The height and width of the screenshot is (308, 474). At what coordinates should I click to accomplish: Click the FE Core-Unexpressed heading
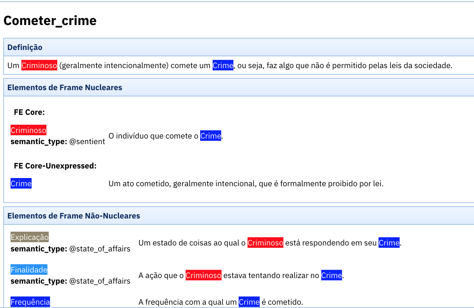coord(55,166)
